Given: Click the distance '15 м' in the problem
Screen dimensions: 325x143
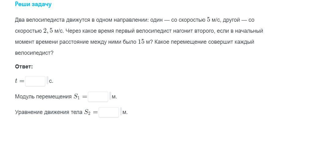Looking at the screenshot, I should (144, 42).
